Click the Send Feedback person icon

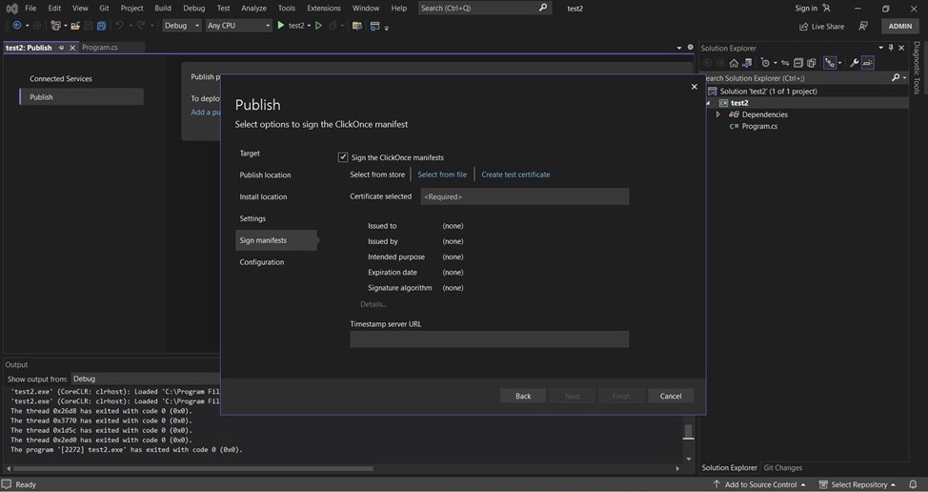[x=863, y=26]
